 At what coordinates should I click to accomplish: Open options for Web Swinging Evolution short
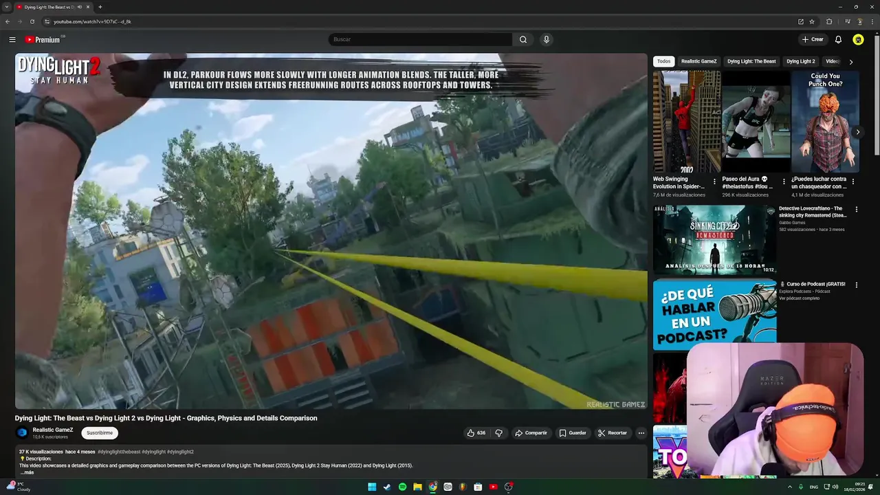714,182
